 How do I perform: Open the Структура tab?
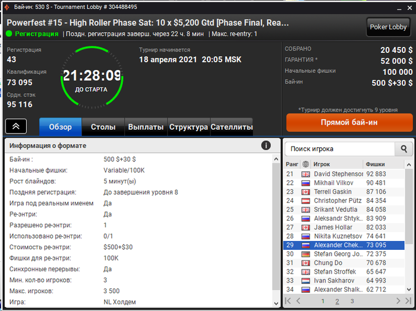click(x=188, y=127)
